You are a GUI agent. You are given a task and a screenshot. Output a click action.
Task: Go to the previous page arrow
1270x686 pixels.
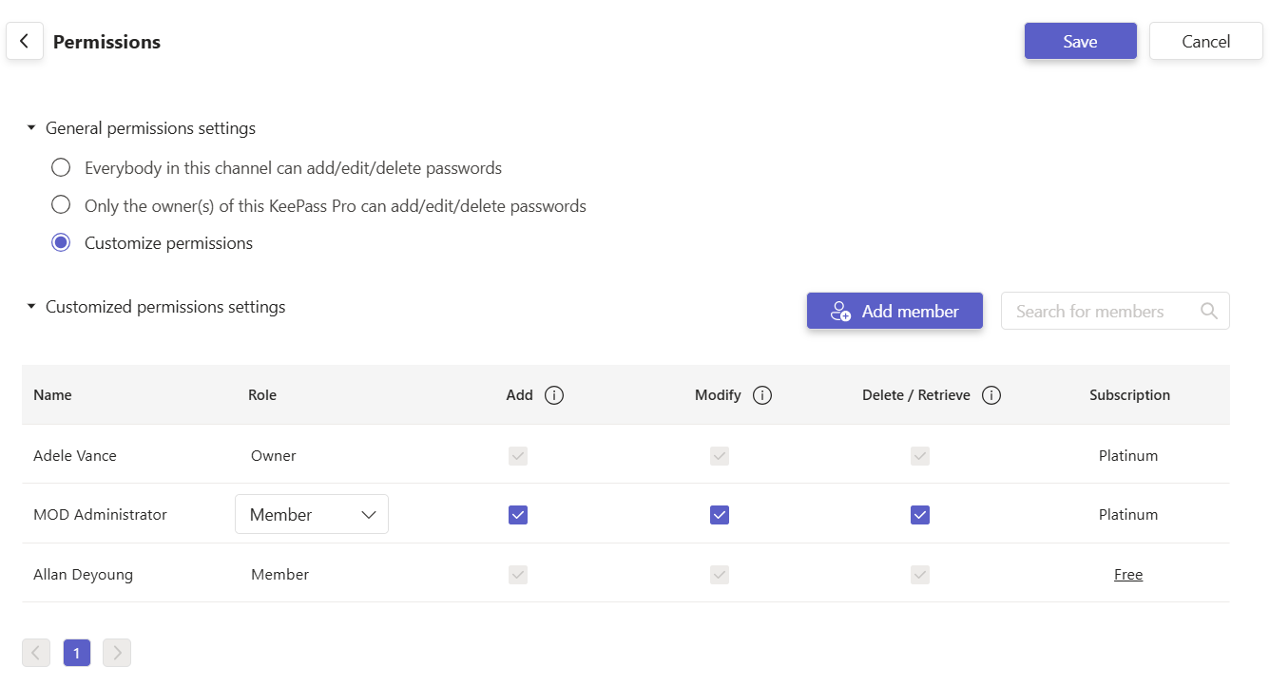click(x=36, y=653)
